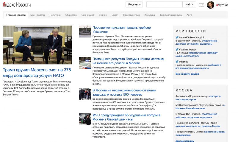Open мертвым на могиле link in Москва block
238x142 pixels.
[198, 126]
